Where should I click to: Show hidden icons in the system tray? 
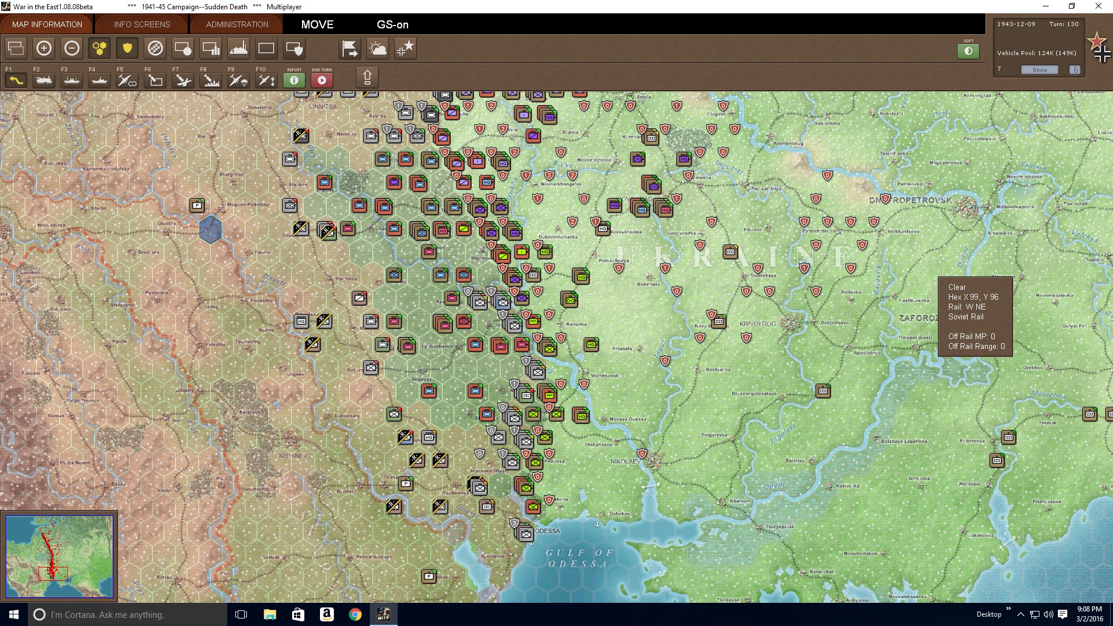click(1019, 614)
